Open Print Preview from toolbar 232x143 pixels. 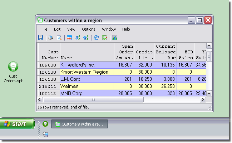point(59,38)
